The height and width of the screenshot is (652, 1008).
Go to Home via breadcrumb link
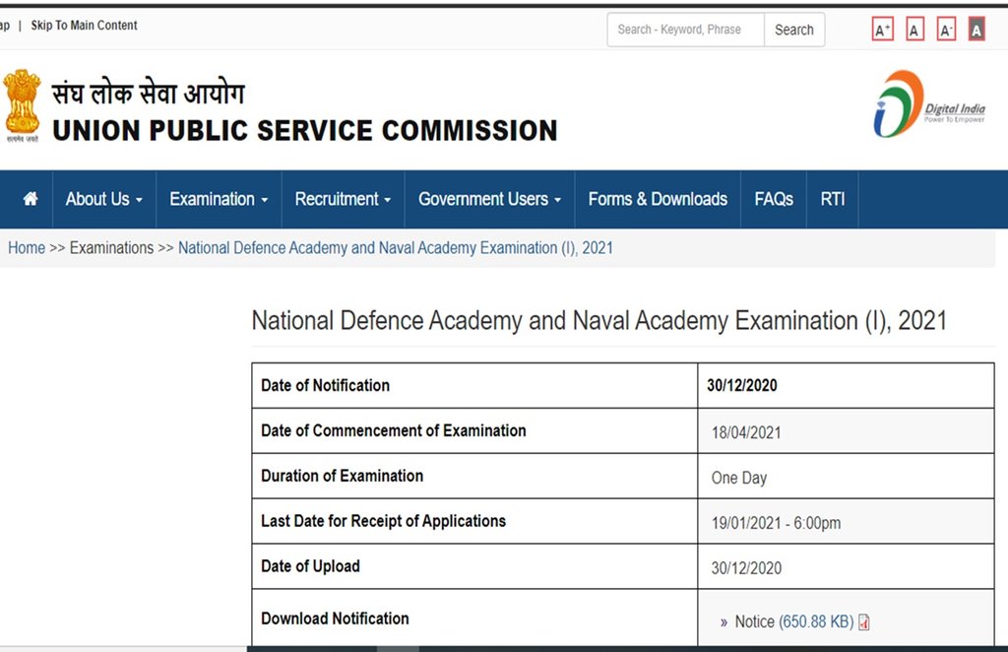pyautogui.click(x=26, y=247)
